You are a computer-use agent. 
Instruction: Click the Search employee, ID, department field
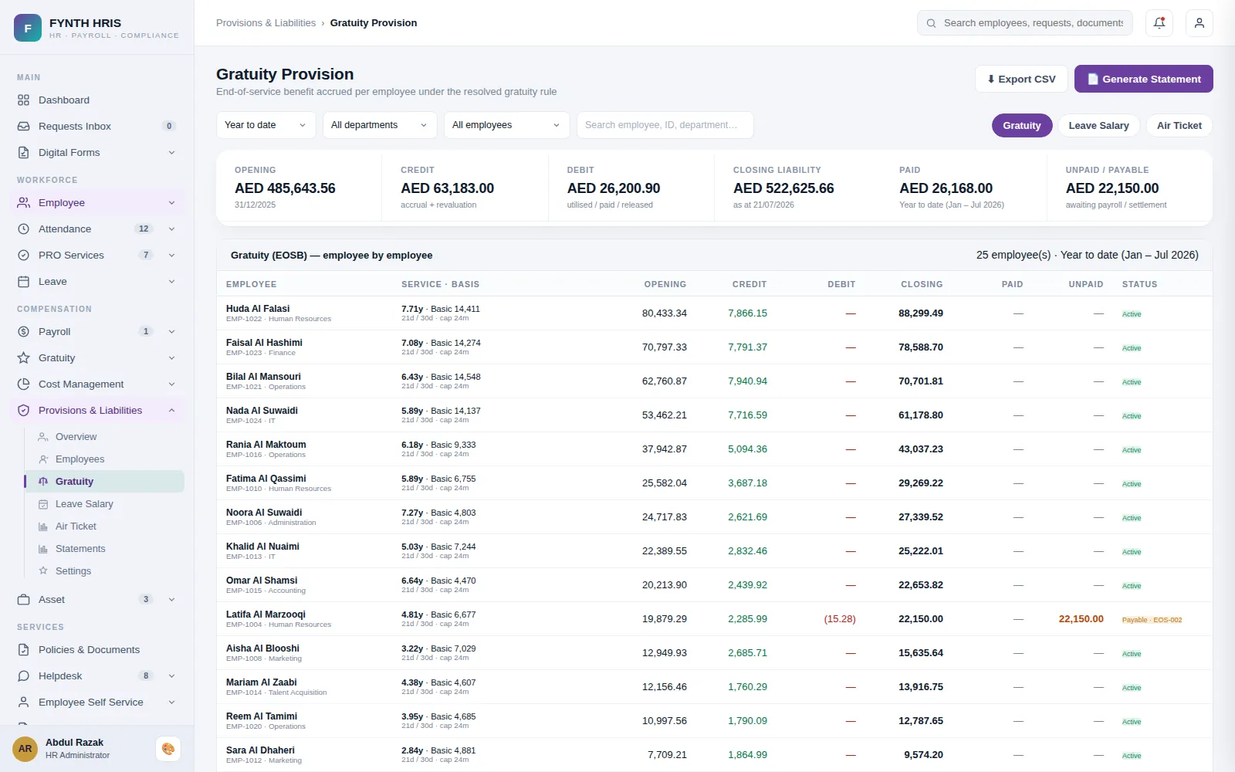[665, 125]
